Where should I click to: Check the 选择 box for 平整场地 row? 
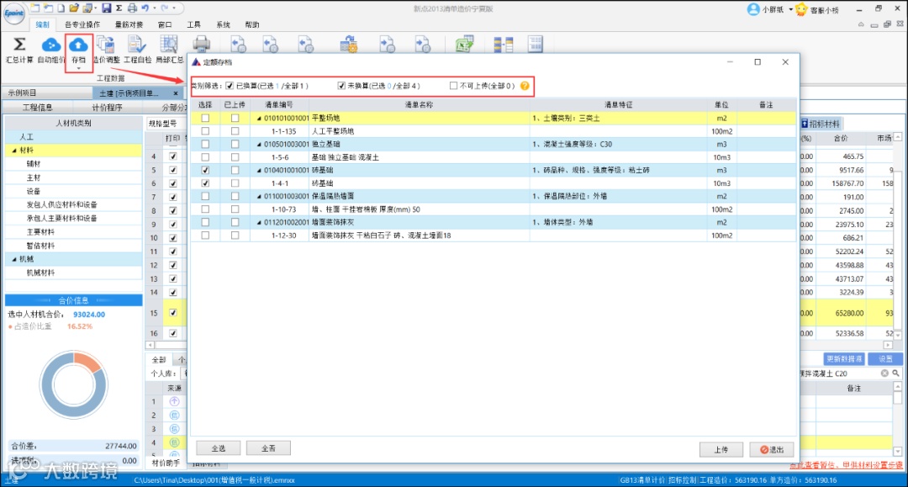tap(205, 118)
